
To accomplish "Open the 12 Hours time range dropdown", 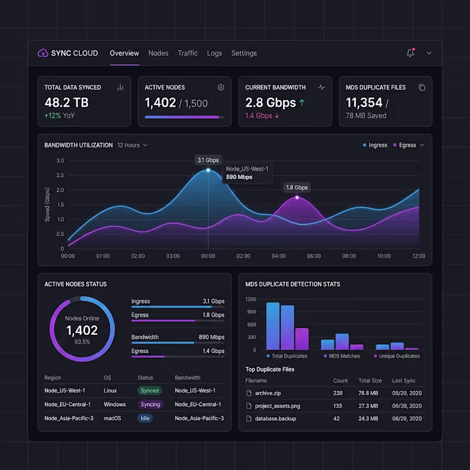I will [132, 145].
